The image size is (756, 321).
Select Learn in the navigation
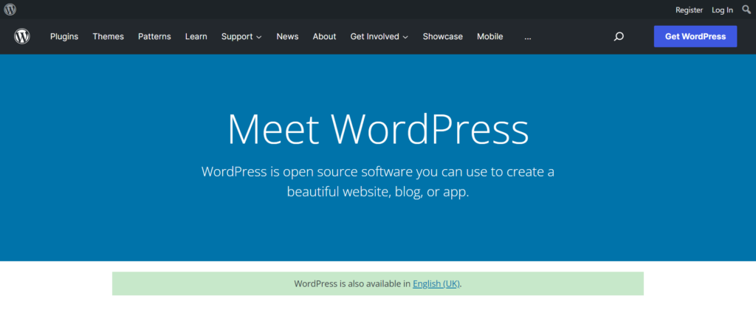coord(196,37)
